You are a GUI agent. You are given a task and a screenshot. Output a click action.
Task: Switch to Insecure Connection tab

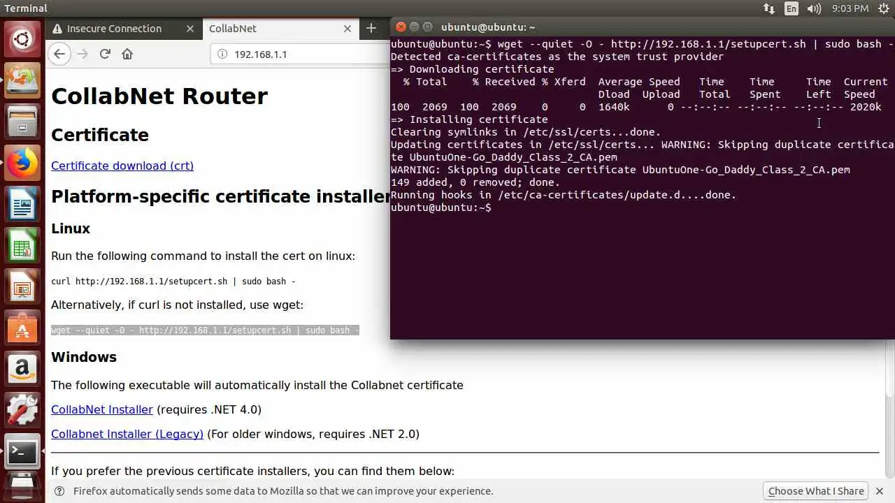click(x=124, y=29)
